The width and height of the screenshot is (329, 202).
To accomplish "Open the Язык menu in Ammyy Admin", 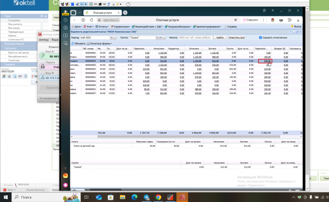I will [55, 40].
